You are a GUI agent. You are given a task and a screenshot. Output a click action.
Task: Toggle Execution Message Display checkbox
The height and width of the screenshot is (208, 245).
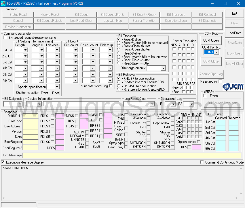[x=3, y=162]
